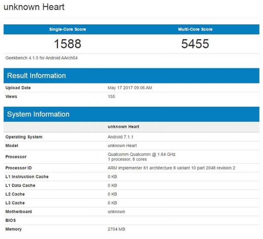Click the 5455 multi-core score value
The image size is (263, 239).
pos(195,44)
